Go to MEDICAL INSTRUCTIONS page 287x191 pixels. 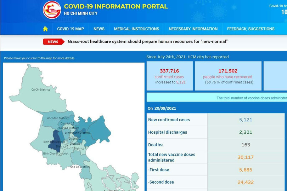136,29
